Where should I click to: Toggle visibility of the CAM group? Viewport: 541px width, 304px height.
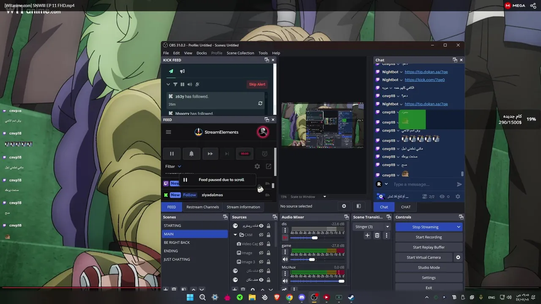[261, 235]
